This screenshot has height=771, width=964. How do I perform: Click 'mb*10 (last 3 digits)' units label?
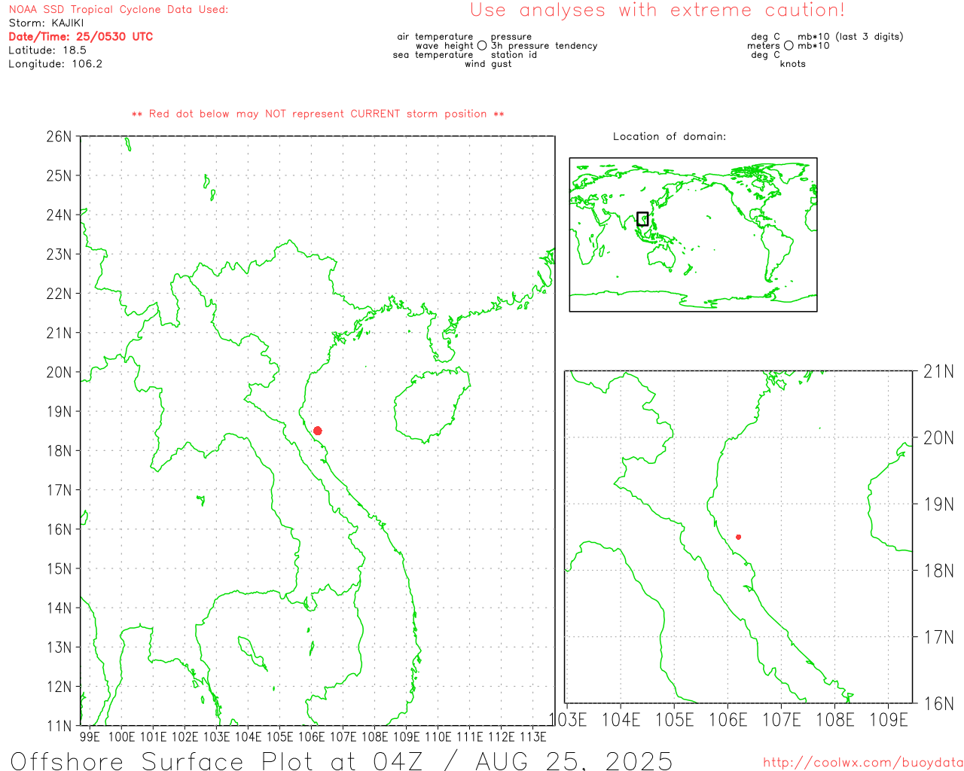850,37
